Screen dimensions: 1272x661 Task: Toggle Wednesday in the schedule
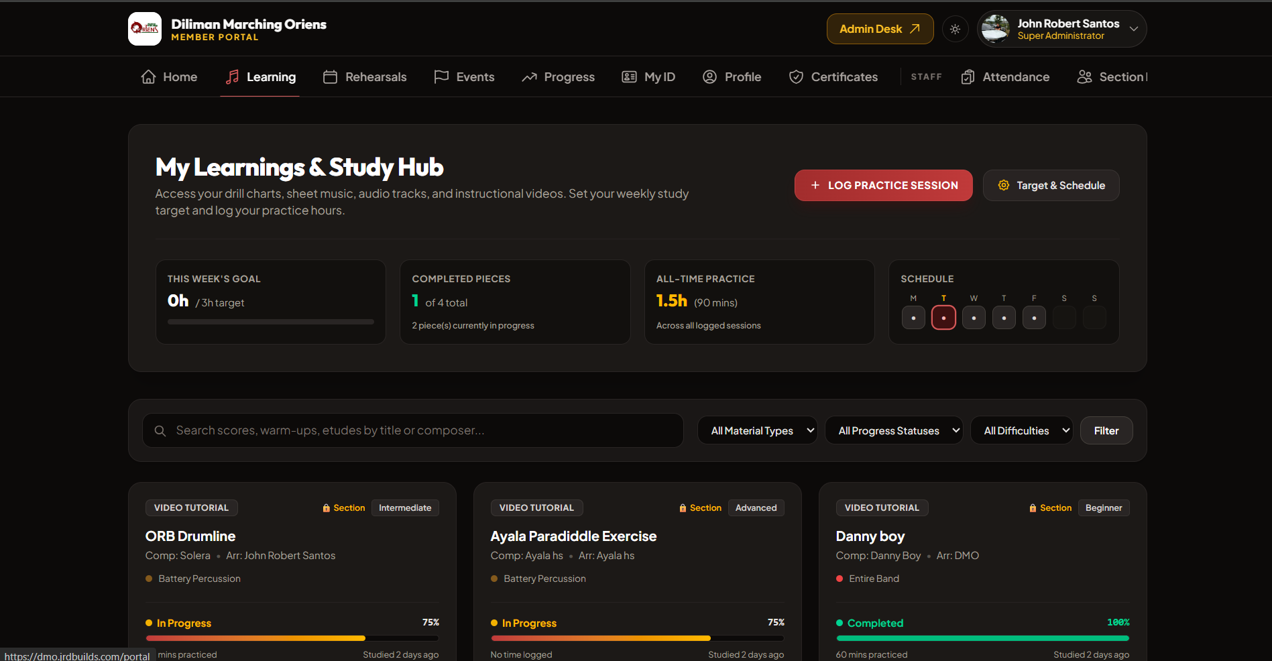point(974,317)
